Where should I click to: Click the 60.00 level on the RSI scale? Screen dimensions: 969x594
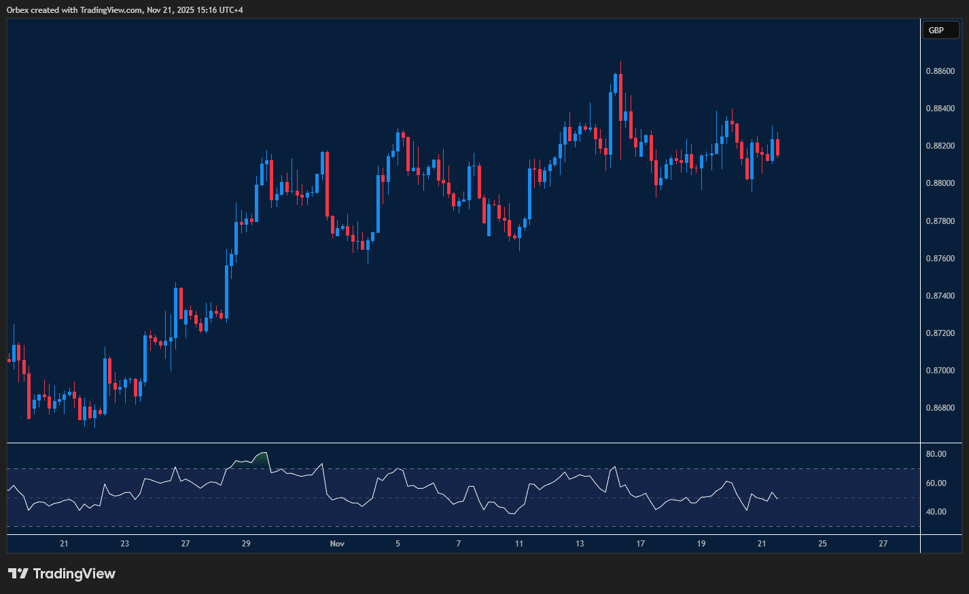(x=937, y=483)
